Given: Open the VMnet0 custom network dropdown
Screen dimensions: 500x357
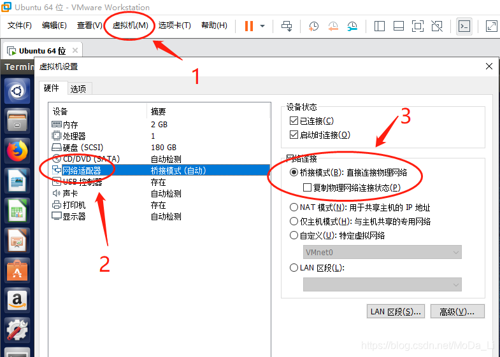Looking at the screenshot, I should click(x=382, y=253).
